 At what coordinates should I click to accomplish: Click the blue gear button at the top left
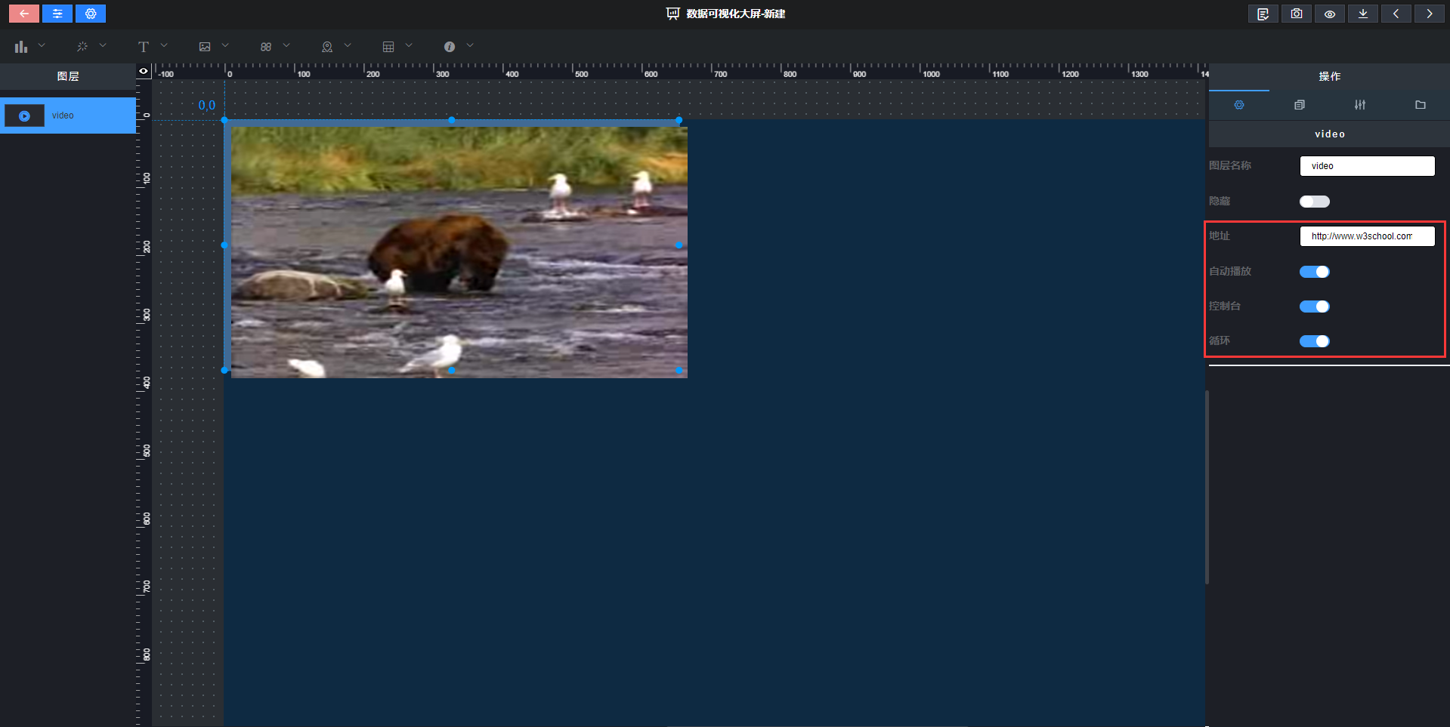point(91,14)
